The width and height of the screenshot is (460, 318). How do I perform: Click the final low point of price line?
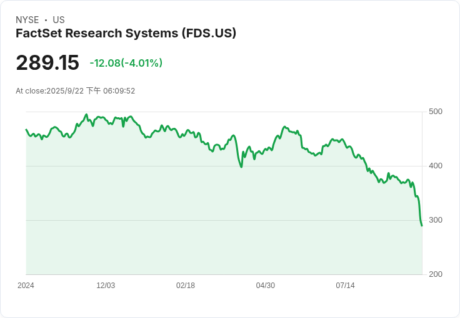422,226
